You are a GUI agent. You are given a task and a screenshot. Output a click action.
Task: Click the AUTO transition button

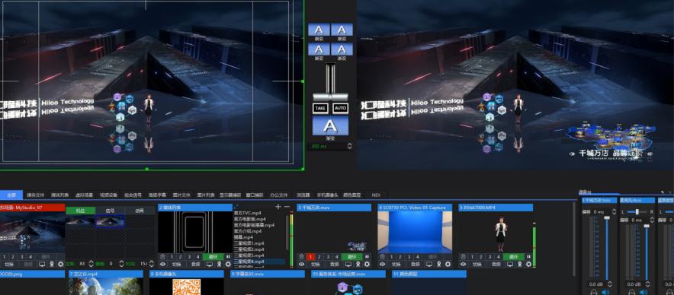(x=341, y=109)
